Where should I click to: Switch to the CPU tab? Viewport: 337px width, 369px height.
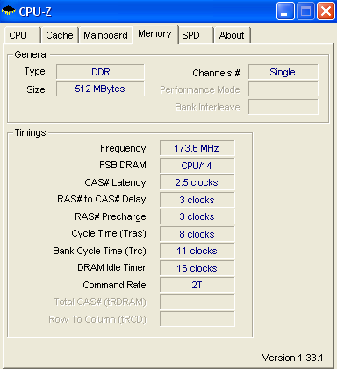(22, 35)
